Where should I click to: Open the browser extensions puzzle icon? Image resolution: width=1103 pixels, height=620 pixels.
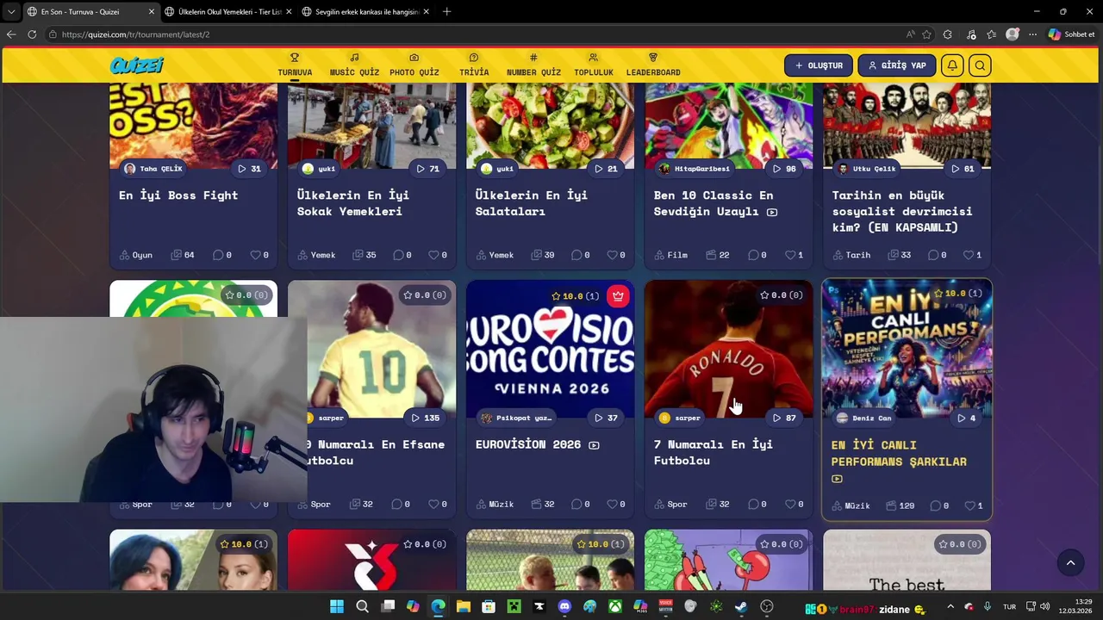coord(948,34)
